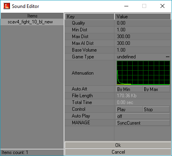
Task: Click the Items count: 1 status text
Action: tap(15, 152)
